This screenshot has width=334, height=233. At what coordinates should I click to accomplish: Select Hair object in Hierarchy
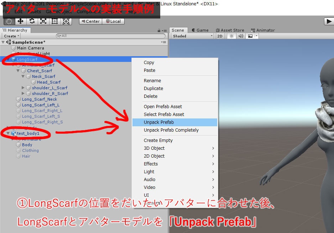[26, 156]
